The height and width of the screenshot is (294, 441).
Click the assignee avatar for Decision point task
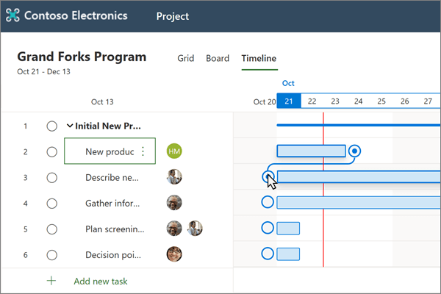174,254
